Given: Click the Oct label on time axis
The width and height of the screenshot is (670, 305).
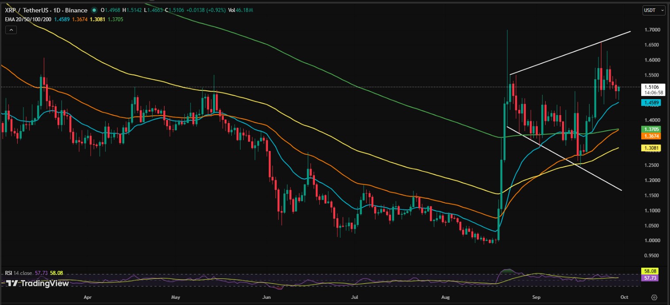Looking at the screenshot, I should pyautogui.click(x=625, y=297).
